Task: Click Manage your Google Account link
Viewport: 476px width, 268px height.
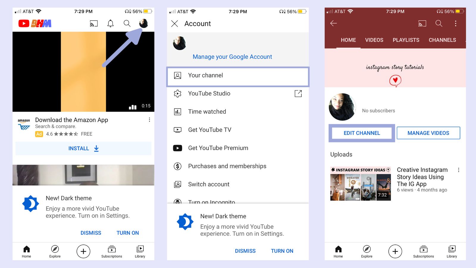Action: point(232,57)
